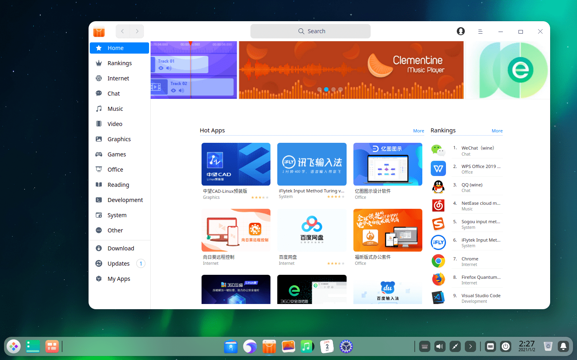Open the 亿图图示设计软件 app card
The image size is (577, 360).
click(x=388, y=171)
